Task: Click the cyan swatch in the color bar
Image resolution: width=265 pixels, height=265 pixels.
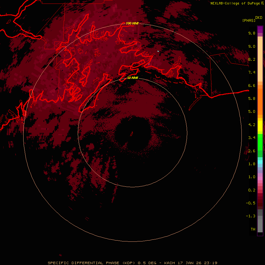Action: pos(260,162)
